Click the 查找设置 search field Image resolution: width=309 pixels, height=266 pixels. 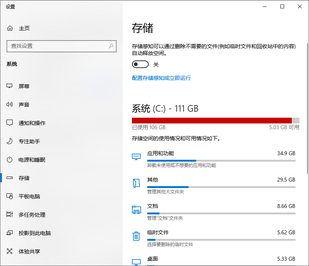pos(62,46)
